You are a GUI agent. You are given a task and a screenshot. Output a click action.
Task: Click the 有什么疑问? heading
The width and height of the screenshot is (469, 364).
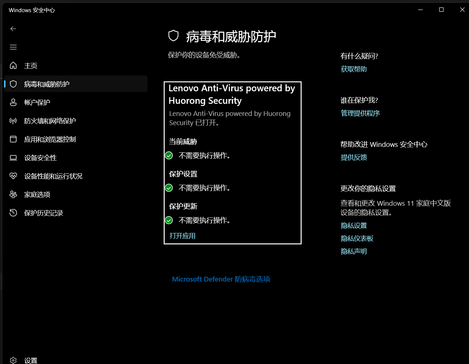tap(359, 56)
